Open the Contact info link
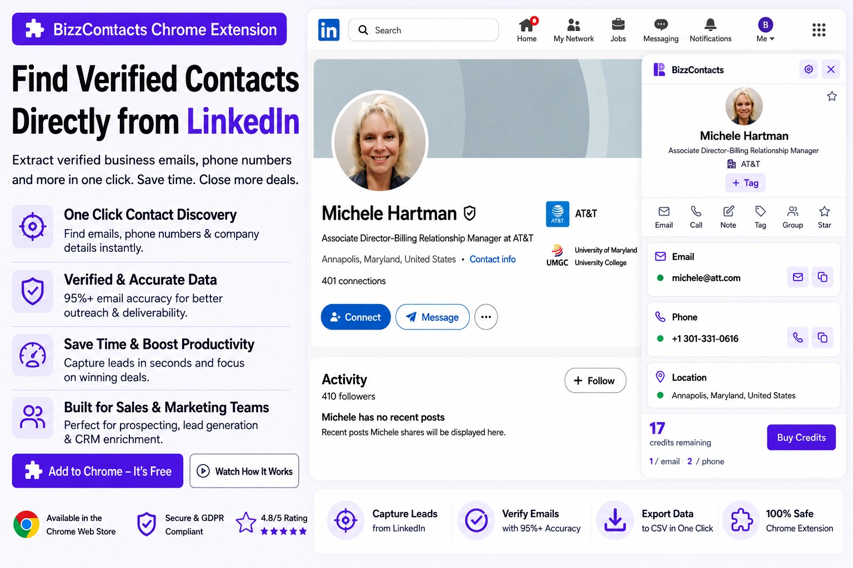The width and height of the screenshot is (853, 568). point(493,259)
